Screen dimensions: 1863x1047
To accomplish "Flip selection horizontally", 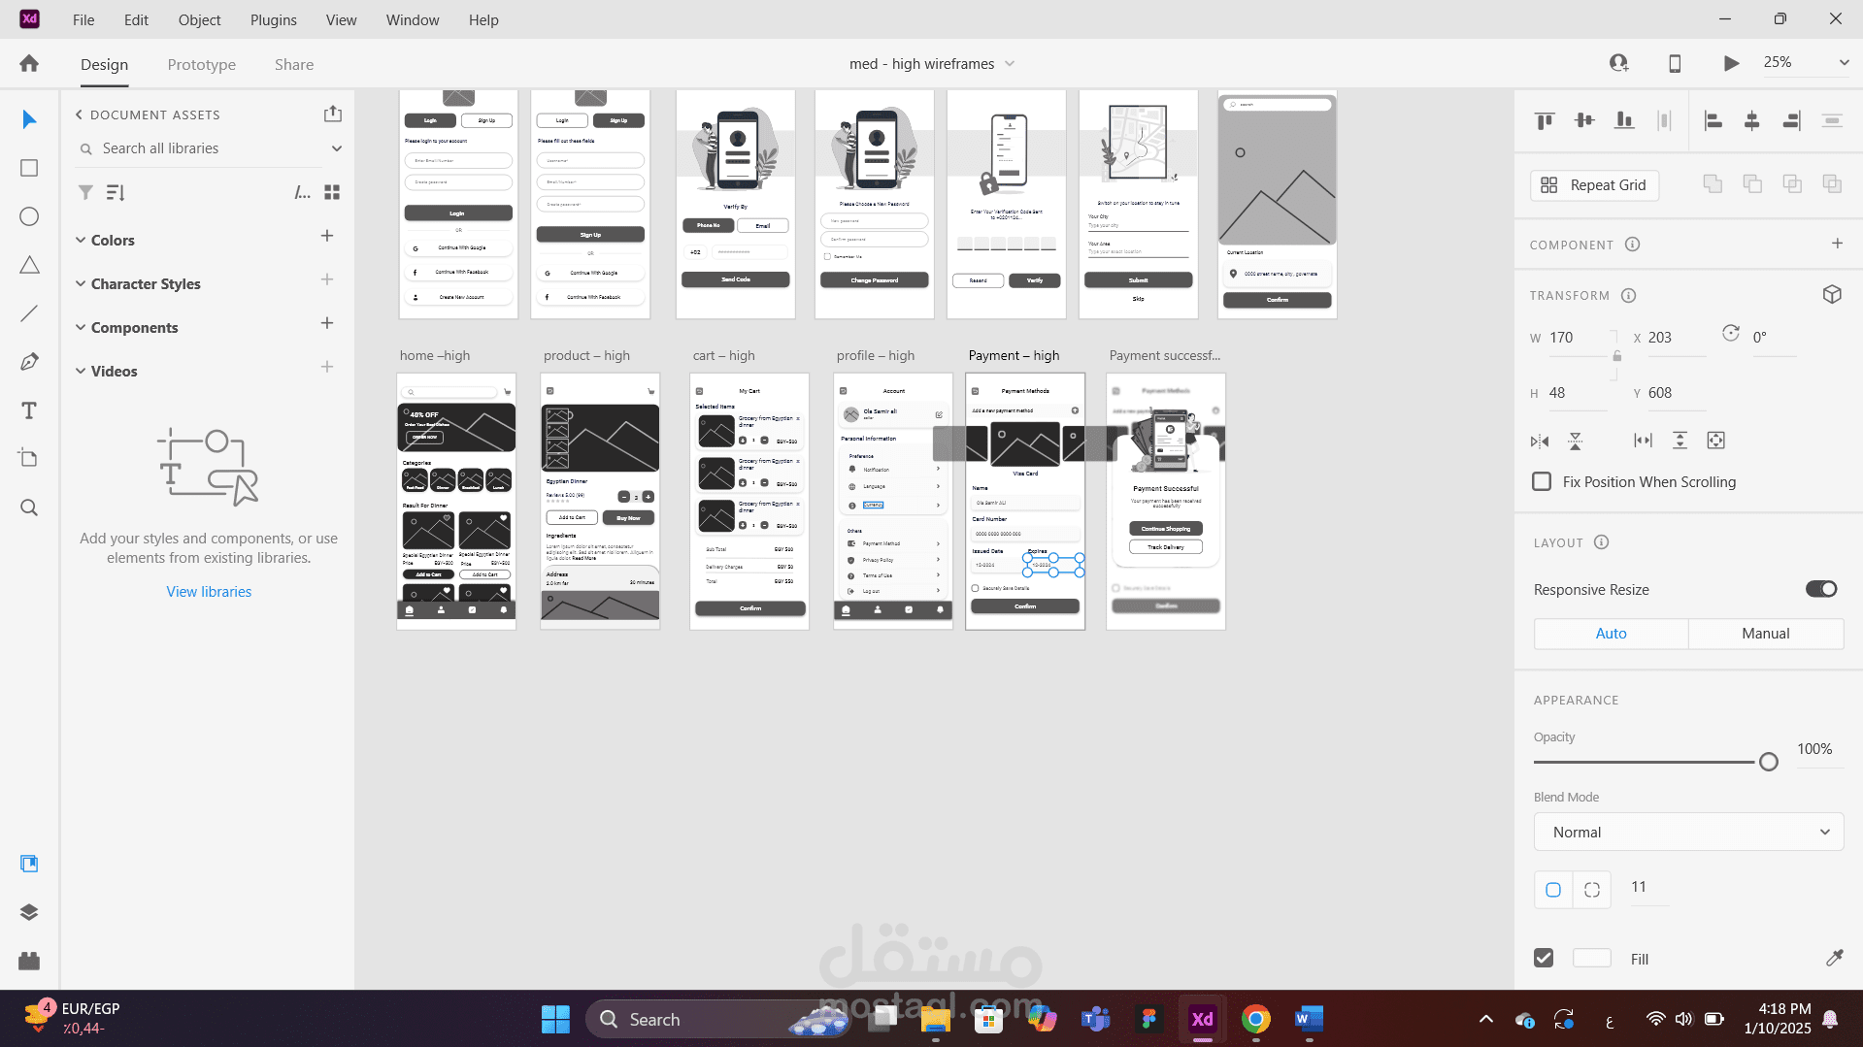I will 1540,442.
